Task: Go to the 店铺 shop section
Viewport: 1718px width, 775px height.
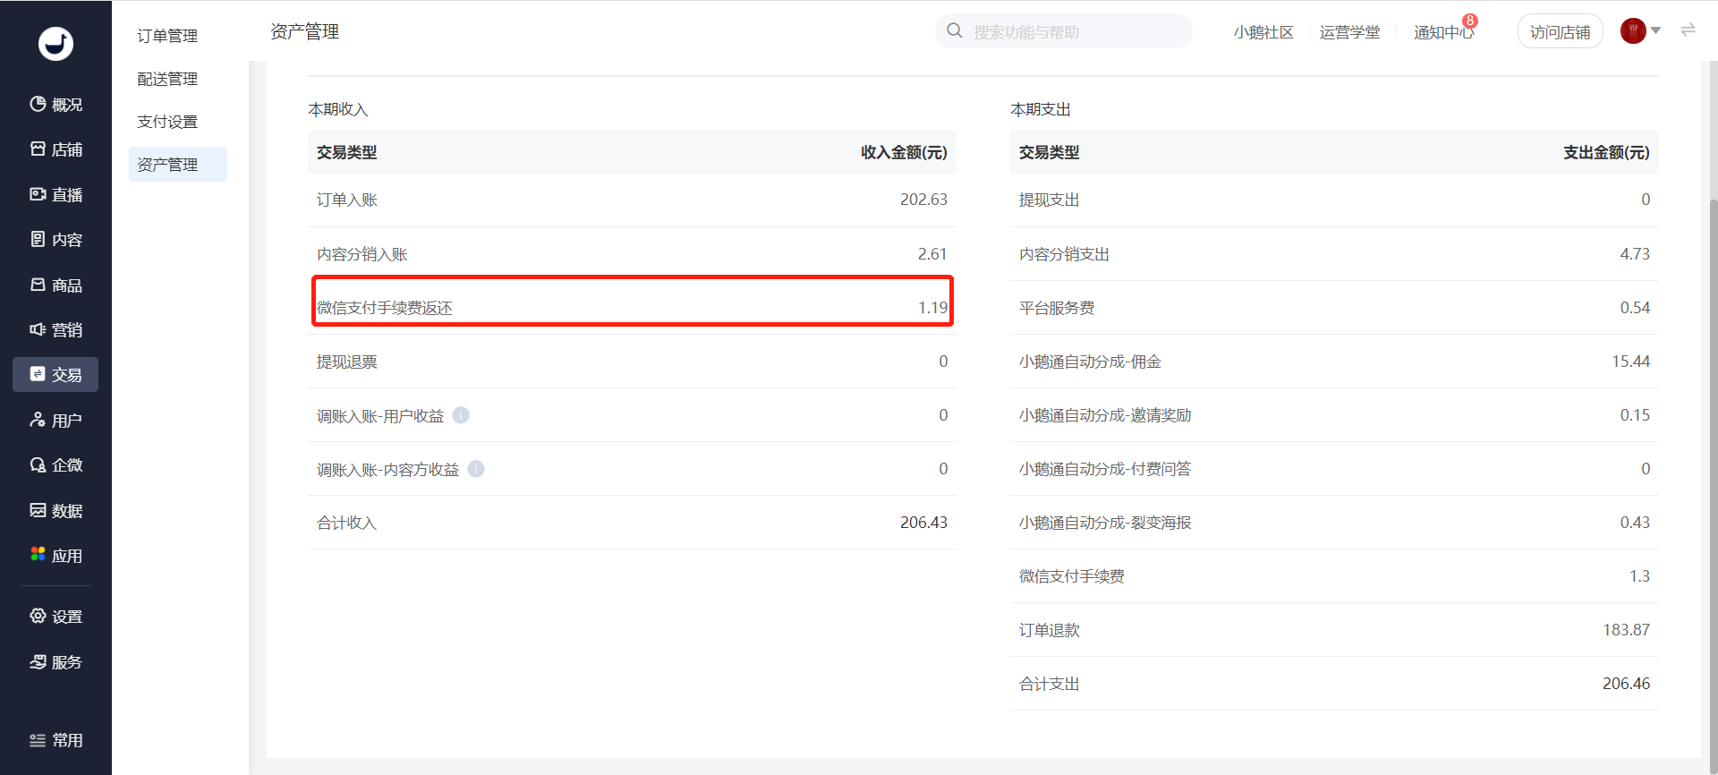Action: pyautogui.click(x=55, y=149)
